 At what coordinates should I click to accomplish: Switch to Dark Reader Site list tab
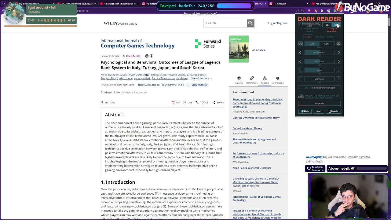click(319, 37)
